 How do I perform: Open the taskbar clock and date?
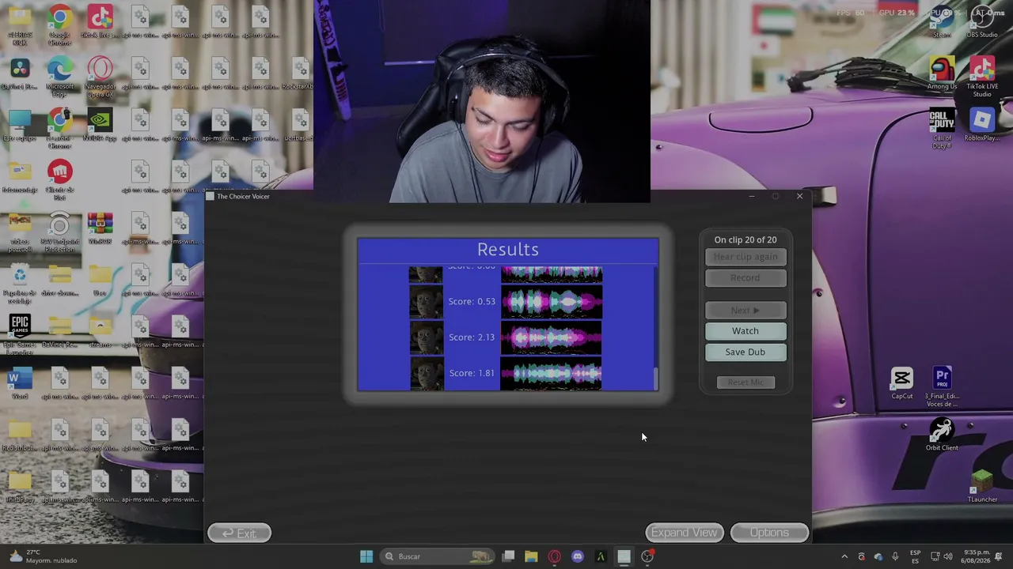[x=977, y=556]
